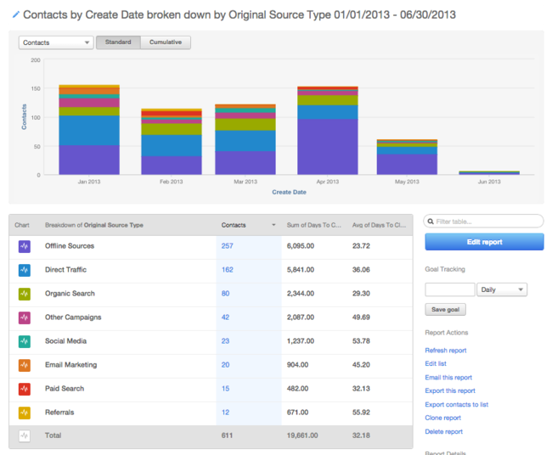
Task: Click the pencil icon to edit report title
Action: [15, 14]
